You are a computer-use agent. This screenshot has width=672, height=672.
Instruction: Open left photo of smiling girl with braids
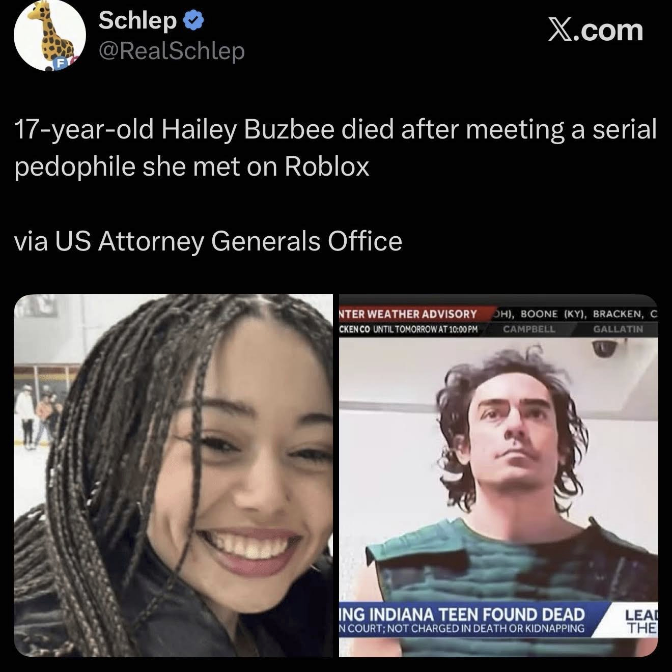click(173, 475)
